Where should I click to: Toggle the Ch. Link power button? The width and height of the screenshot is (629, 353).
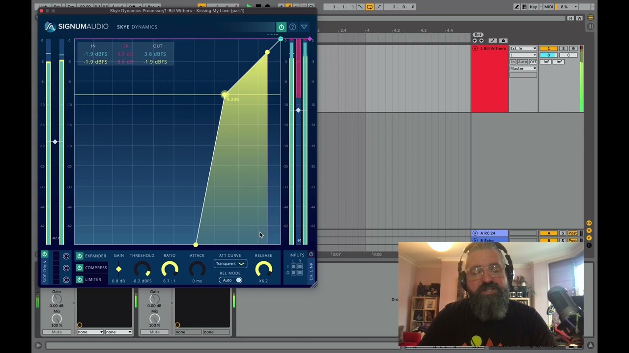pos(311,254)
